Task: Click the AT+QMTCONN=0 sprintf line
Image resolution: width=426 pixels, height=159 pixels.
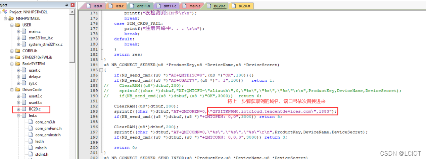Action: point(241,132)
